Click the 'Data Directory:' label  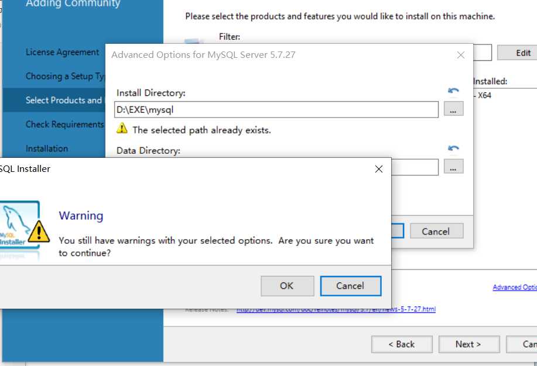[148, 150]
